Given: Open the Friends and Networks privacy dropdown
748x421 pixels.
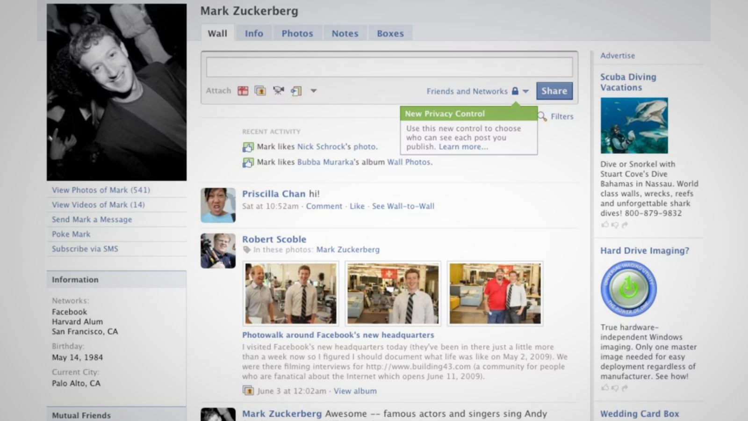Looking at the screenshot, I should point(525,91).
